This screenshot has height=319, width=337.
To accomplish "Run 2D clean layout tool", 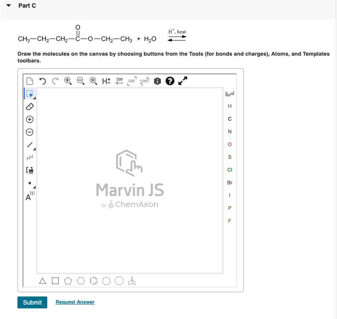I will pos(119,81).
